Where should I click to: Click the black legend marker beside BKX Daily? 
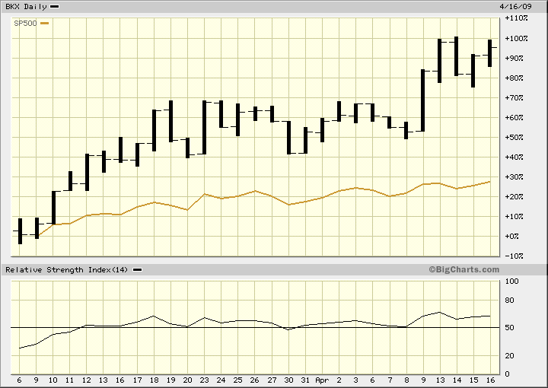click(x=55, y=7)
